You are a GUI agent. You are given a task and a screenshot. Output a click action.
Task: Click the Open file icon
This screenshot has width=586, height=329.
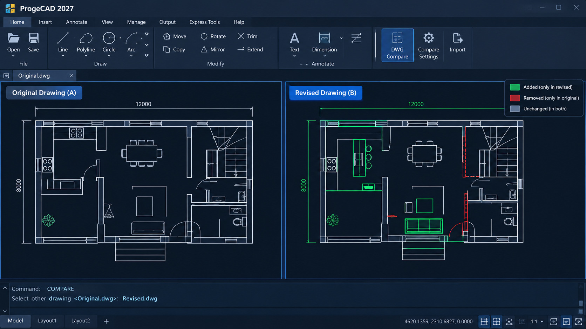pyautogui.click(x=13, y=38)
